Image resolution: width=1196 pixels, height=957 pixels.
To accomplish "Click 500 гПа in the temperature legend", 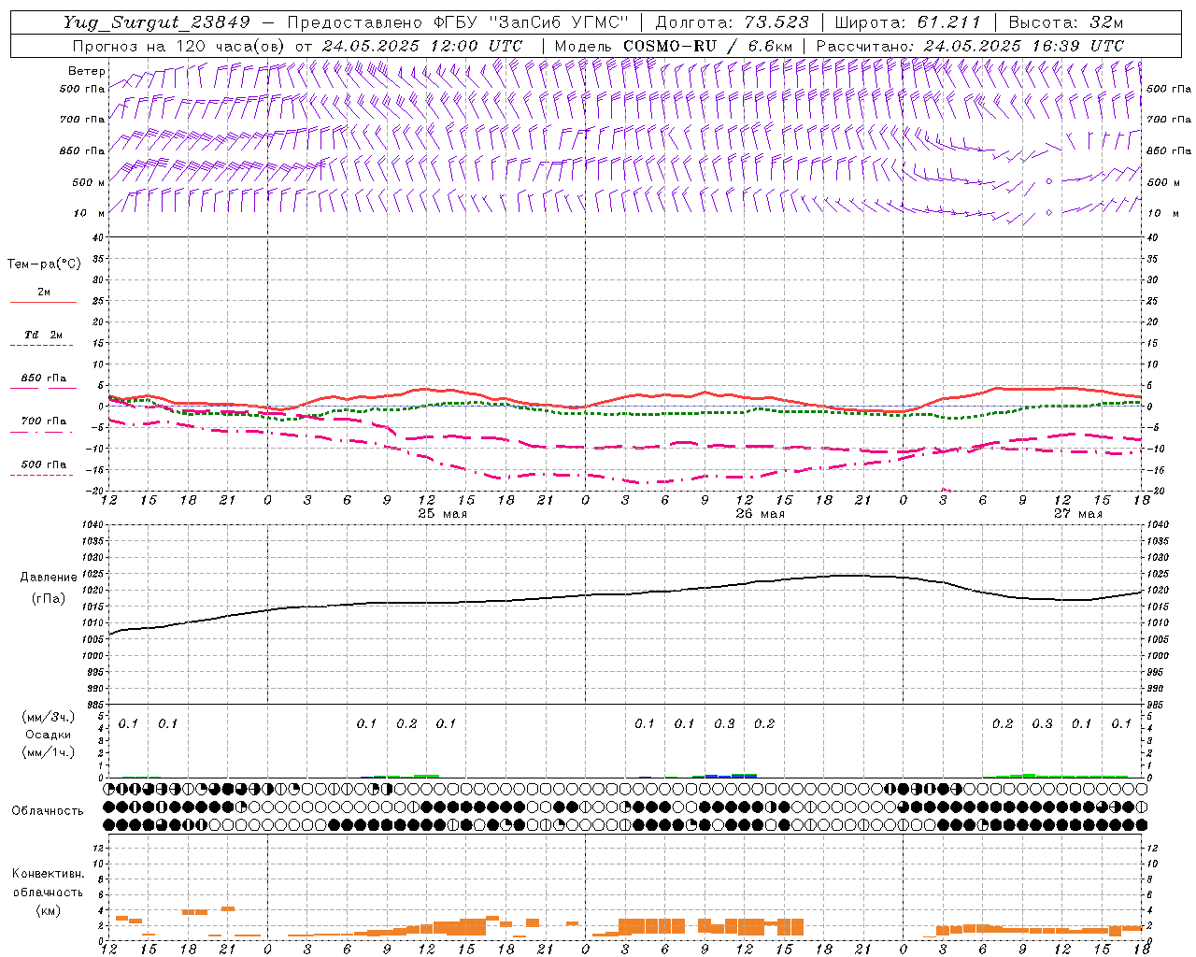I will (x=43, y=464).
